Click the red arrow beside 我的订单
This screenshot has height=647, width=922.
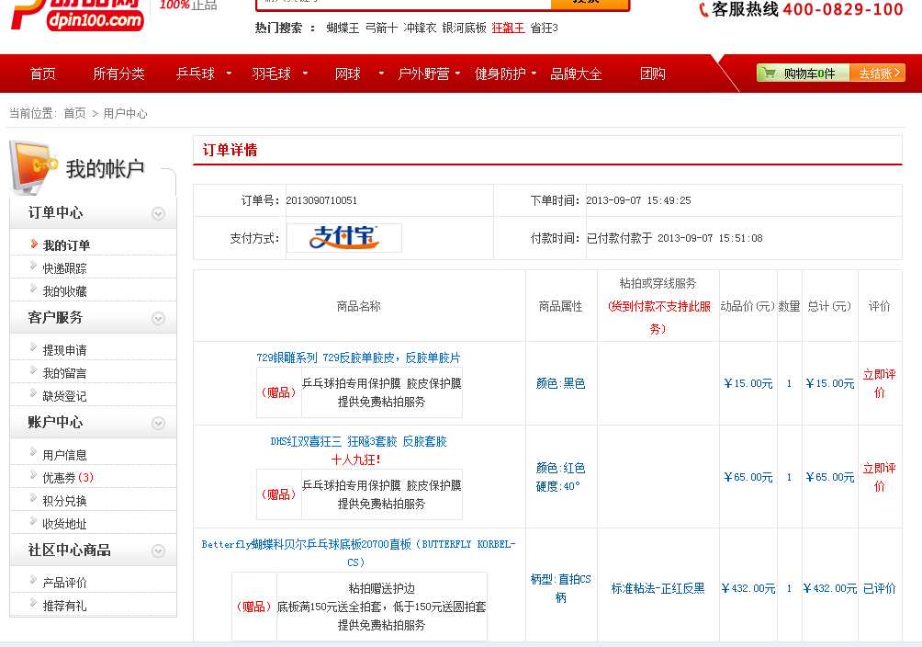pyautogui.click(x=34, y=244)
